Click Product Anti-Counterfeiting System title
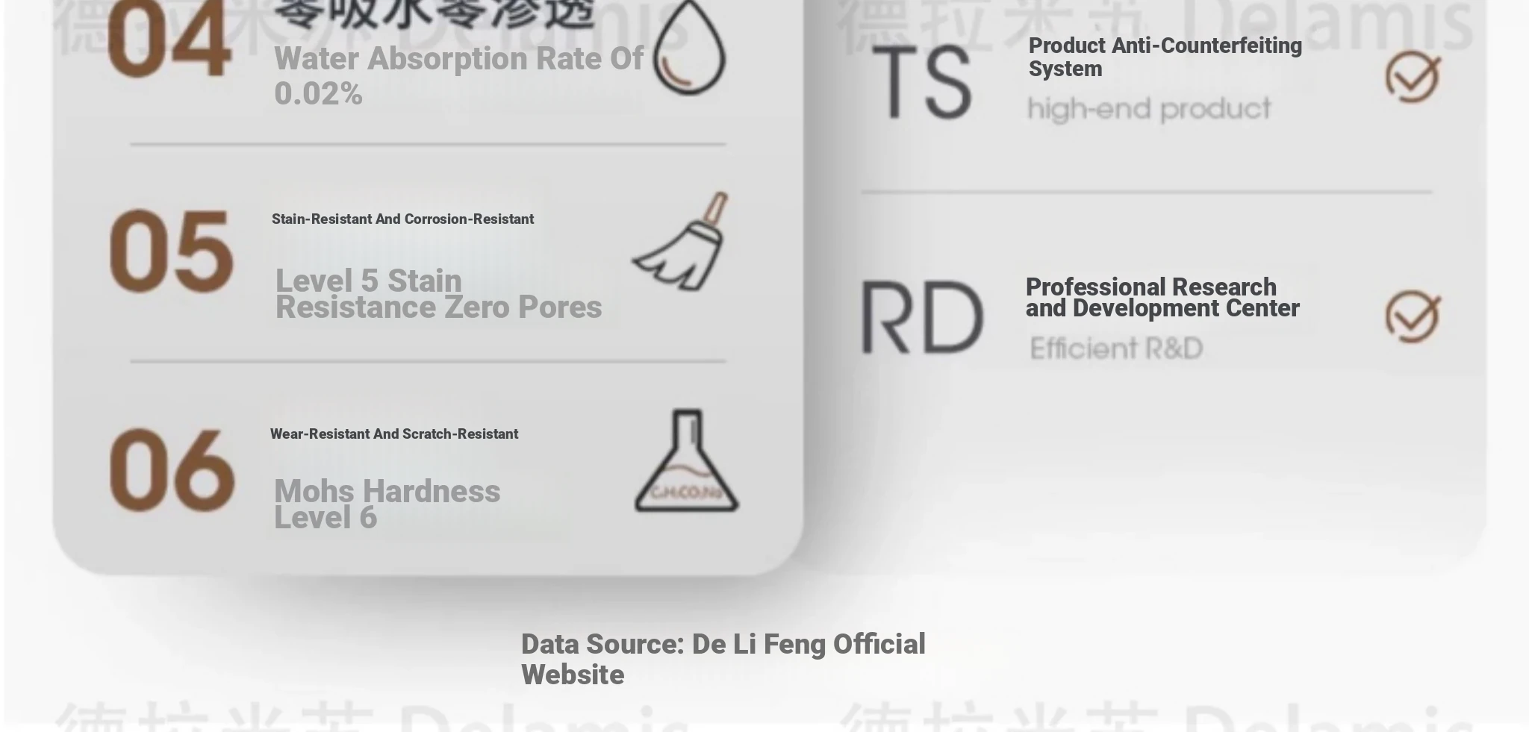The image size is (1529, 732). (x=1165, y=57)
